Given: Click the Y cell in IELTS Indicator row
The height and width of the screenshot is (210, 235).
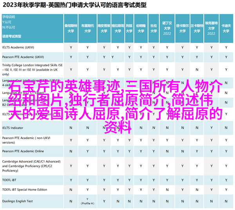Looking at the screenshot, I should (211, 128).
